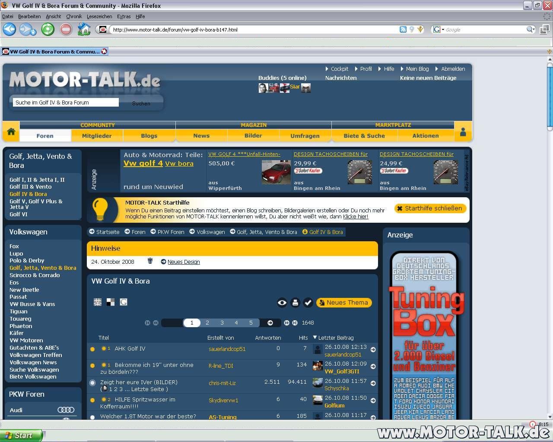Open user profile sauerlandcop51 in Erstellt von
This screenshot has height=442, width=553.
227,349
